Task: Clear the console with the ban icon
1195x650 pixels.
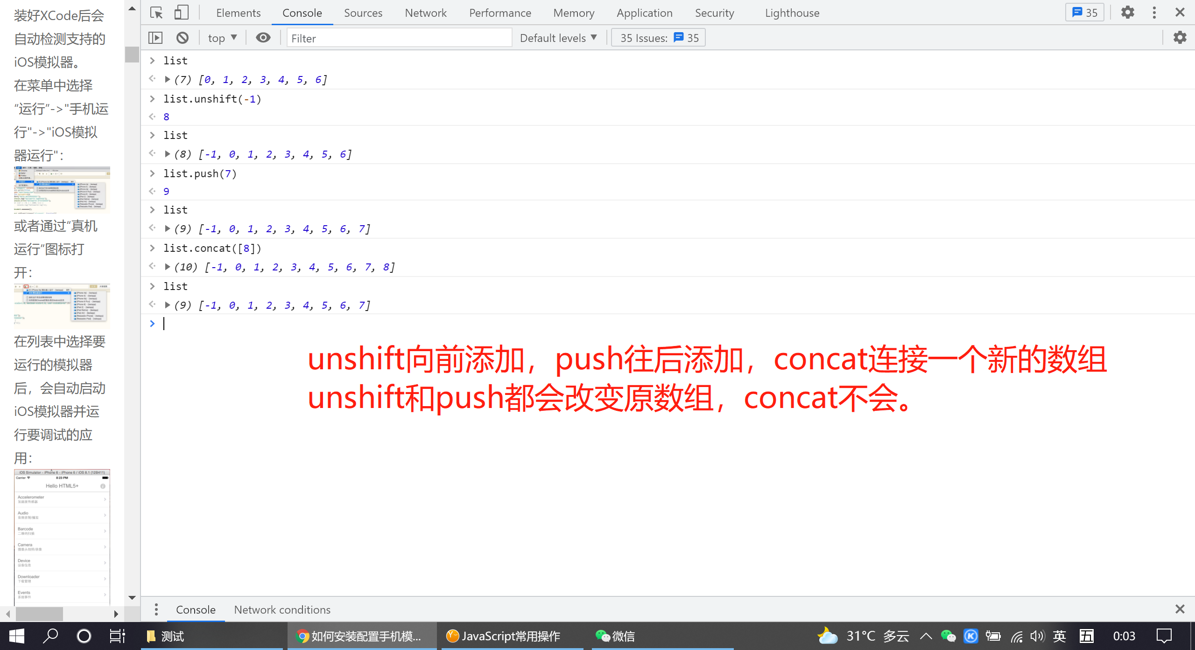Action: (183, 38)
